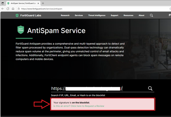Open the browser home page

(13, 9)
